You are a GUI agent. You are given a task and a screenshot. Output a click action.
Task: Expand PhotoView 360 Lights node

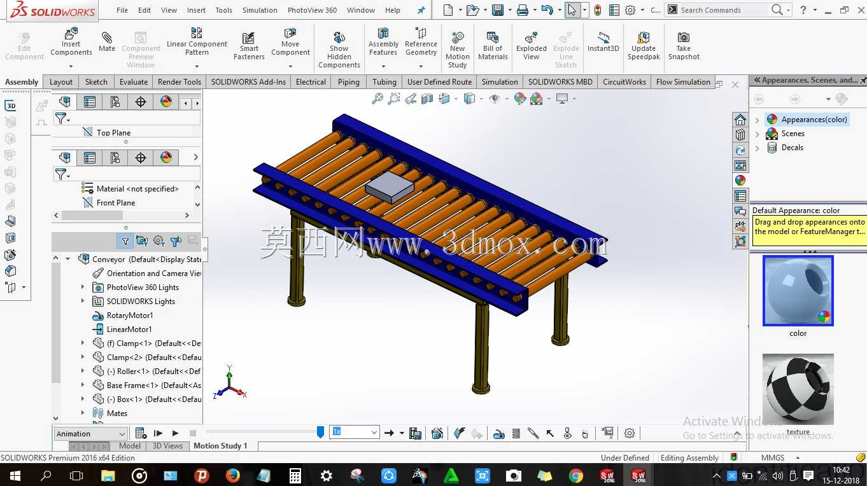coord(82,287)
